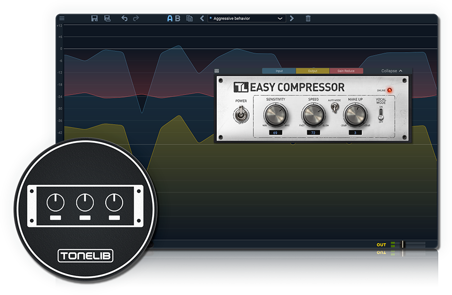Click the Speed knob
This screenshot has height=295, width=452.
(313, 114)
